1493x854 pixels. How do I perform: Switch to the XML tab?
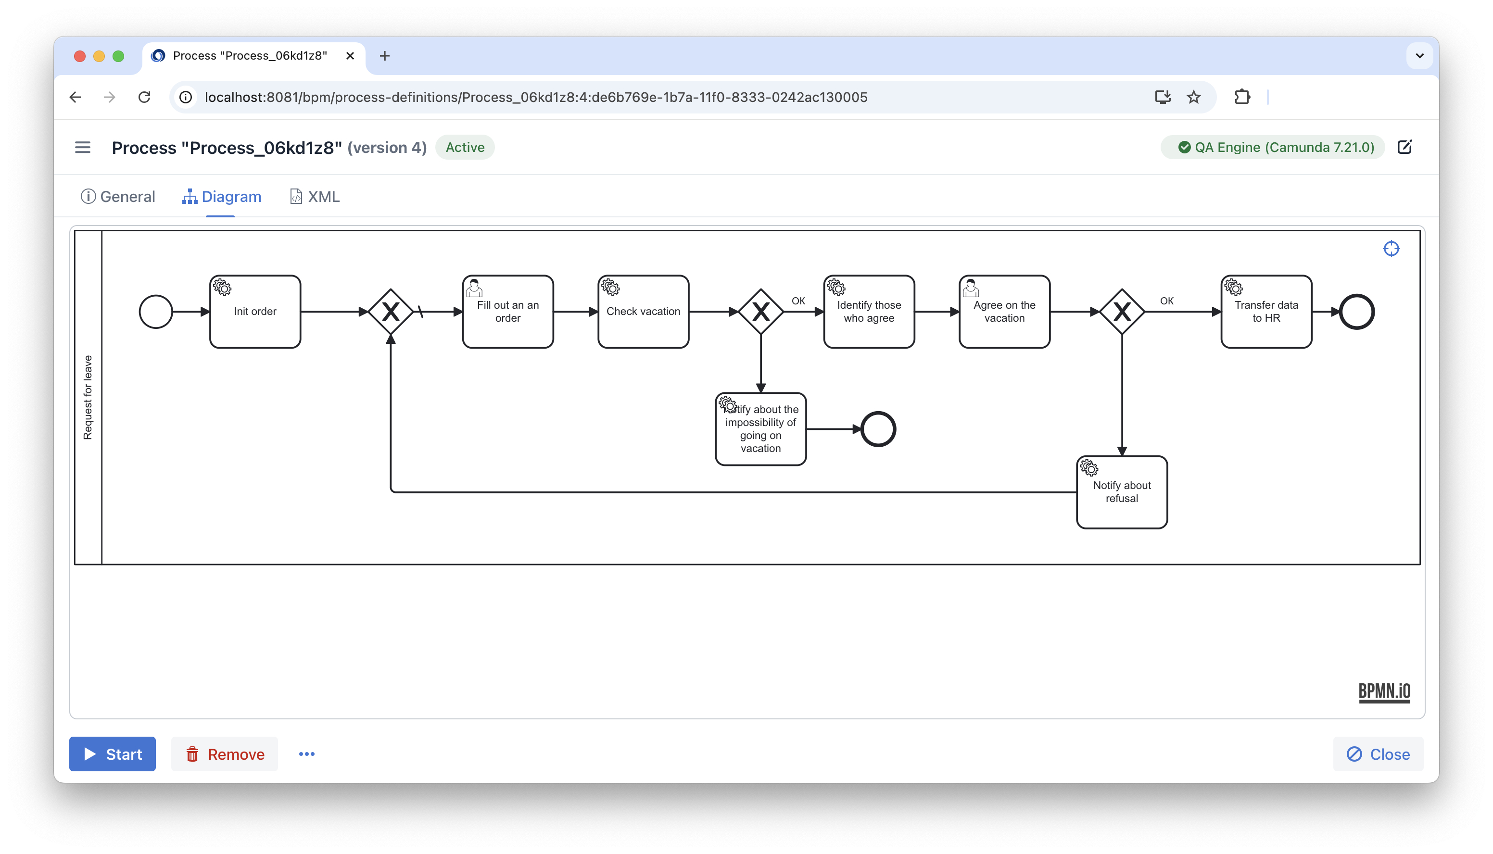click(x=315, y=197)
